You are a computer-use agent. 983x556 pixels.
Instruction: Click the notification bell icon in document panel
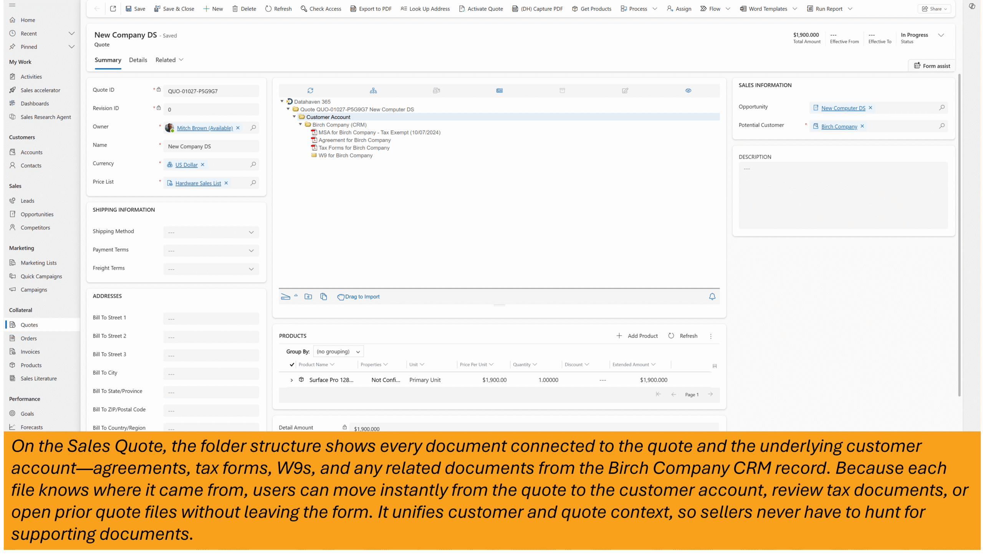pyautogui.click(x=712, y=297)
